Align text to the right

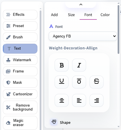[97, 100]
